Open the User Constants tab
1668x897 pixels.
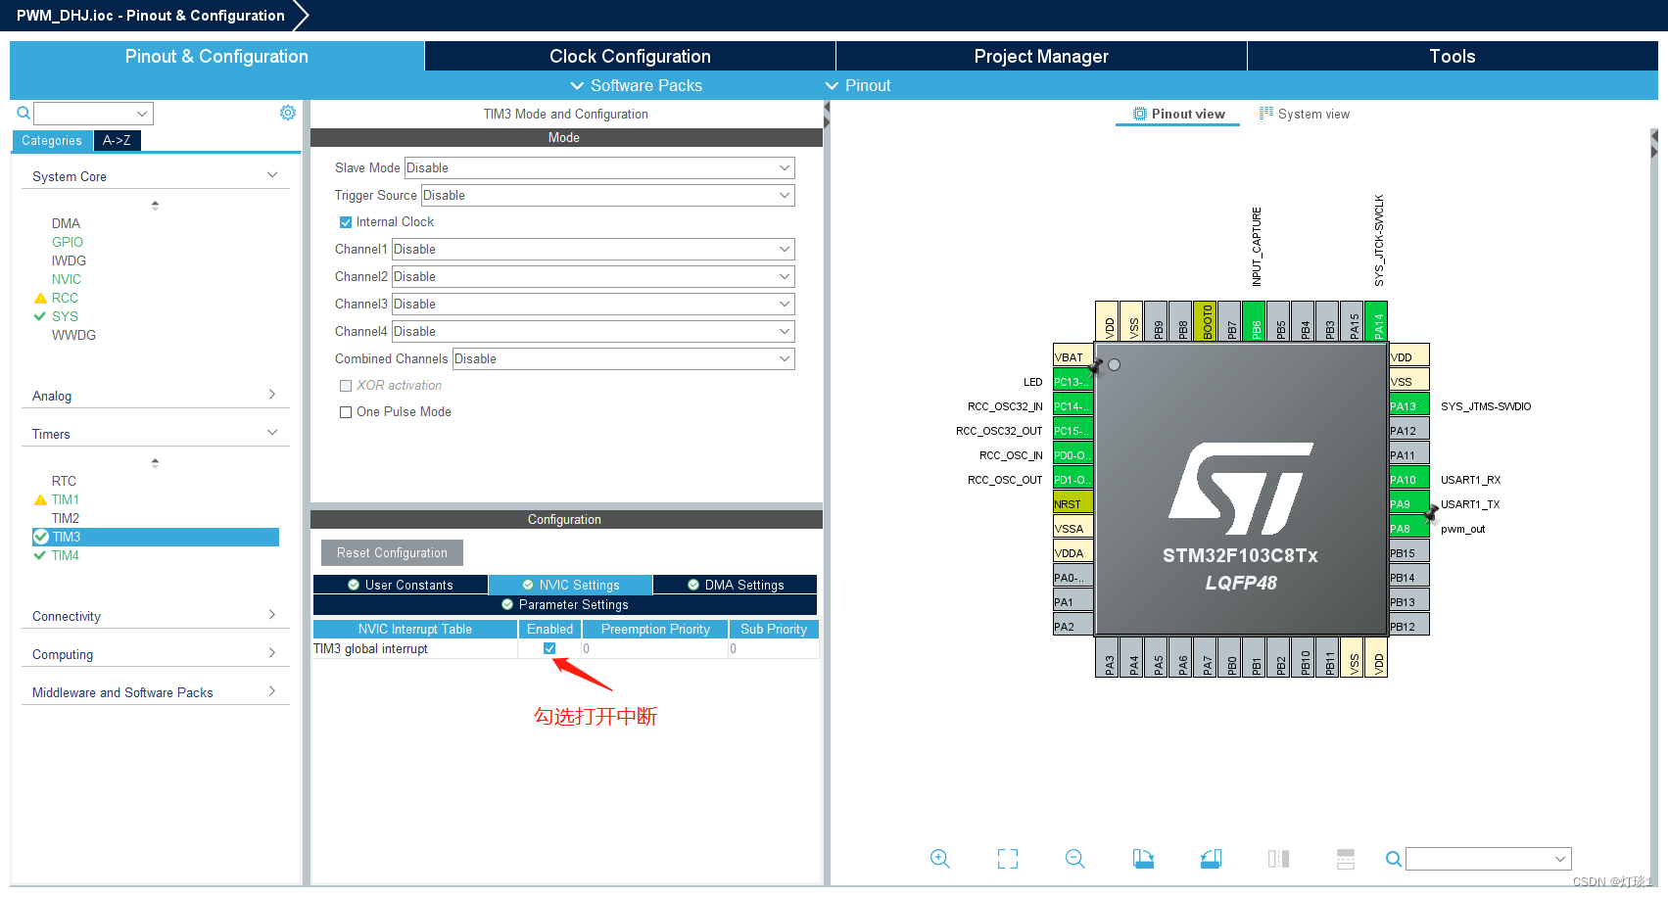(x=401, y=585)
